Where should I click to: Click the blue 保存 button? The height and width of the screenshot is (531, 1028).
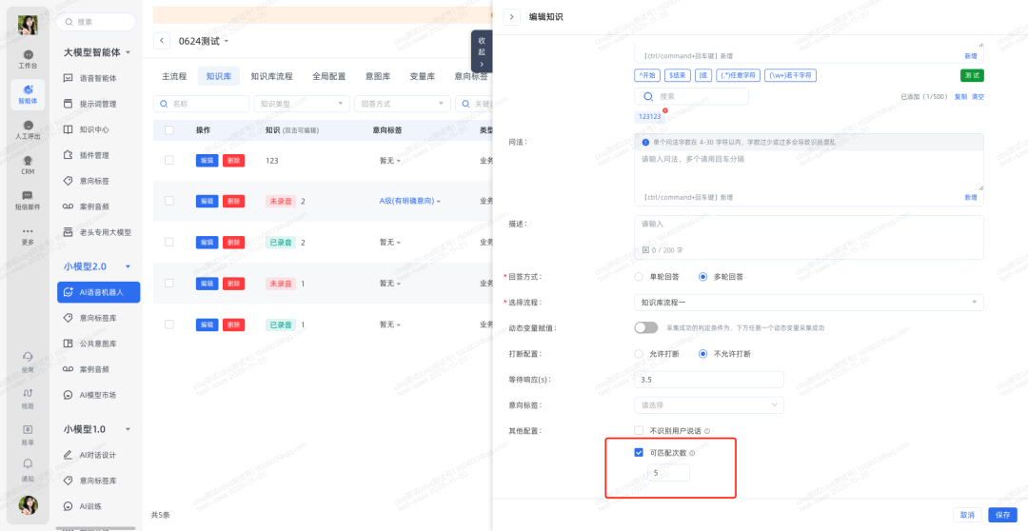click(x=1002, y=515)
